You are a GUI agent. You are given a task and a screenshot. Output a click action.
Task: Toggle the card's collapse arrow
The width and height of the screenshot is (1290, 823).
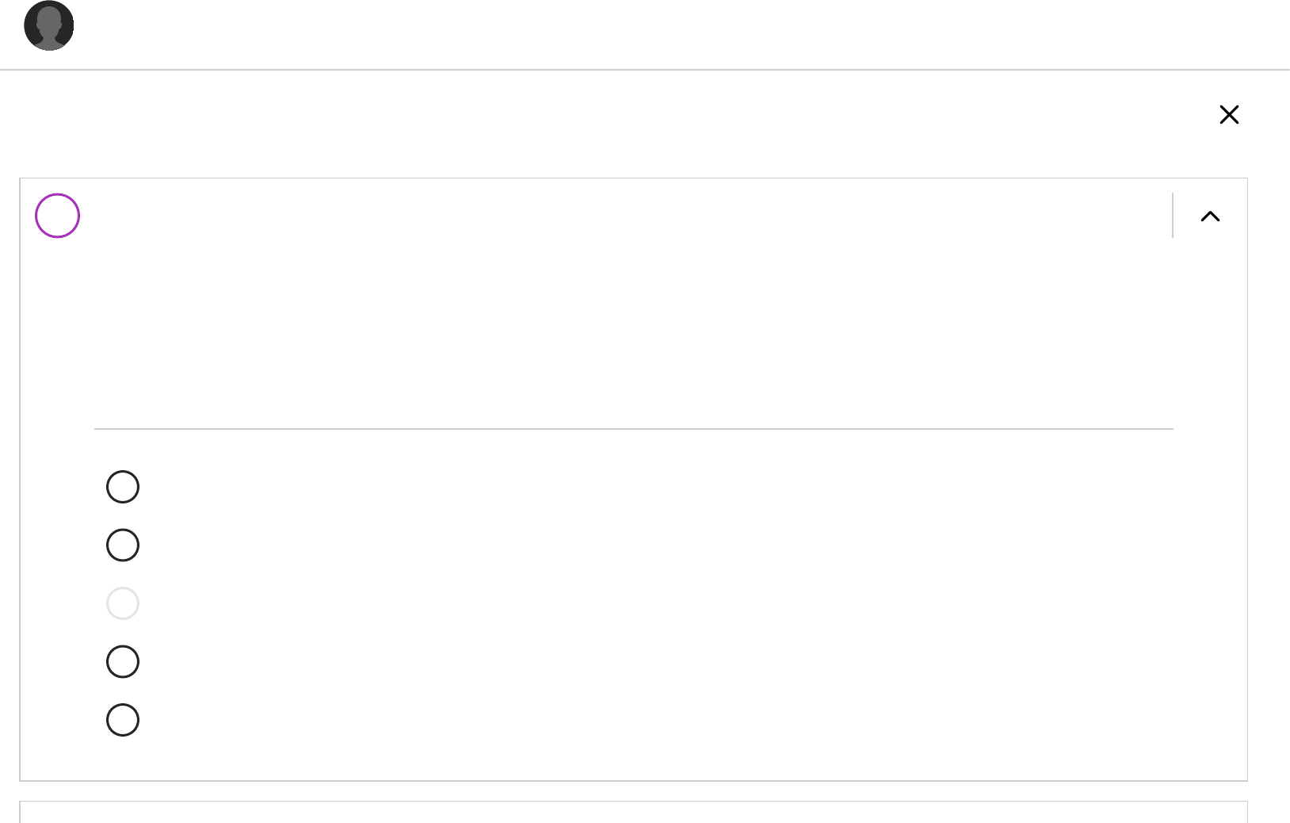click(1210, 216)
